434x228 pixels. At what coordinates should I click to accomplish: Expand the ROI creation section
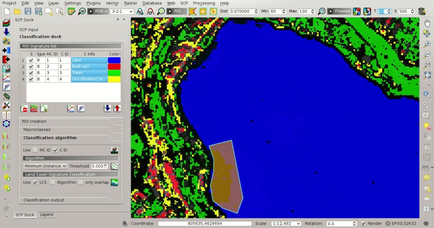coord(34,121)
